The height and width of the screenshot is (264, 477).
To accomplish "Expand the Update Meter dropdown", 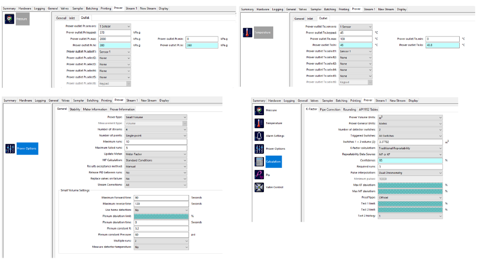I will pyautogui.click(x=156, y=154).
